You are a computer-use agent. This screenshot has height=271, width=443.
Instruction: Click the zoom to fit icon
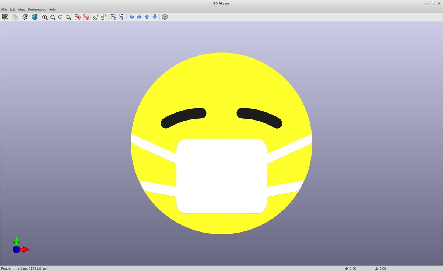68,17
